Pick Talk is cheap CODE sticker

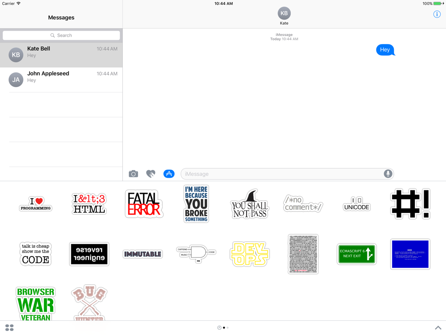coord(36,254)
